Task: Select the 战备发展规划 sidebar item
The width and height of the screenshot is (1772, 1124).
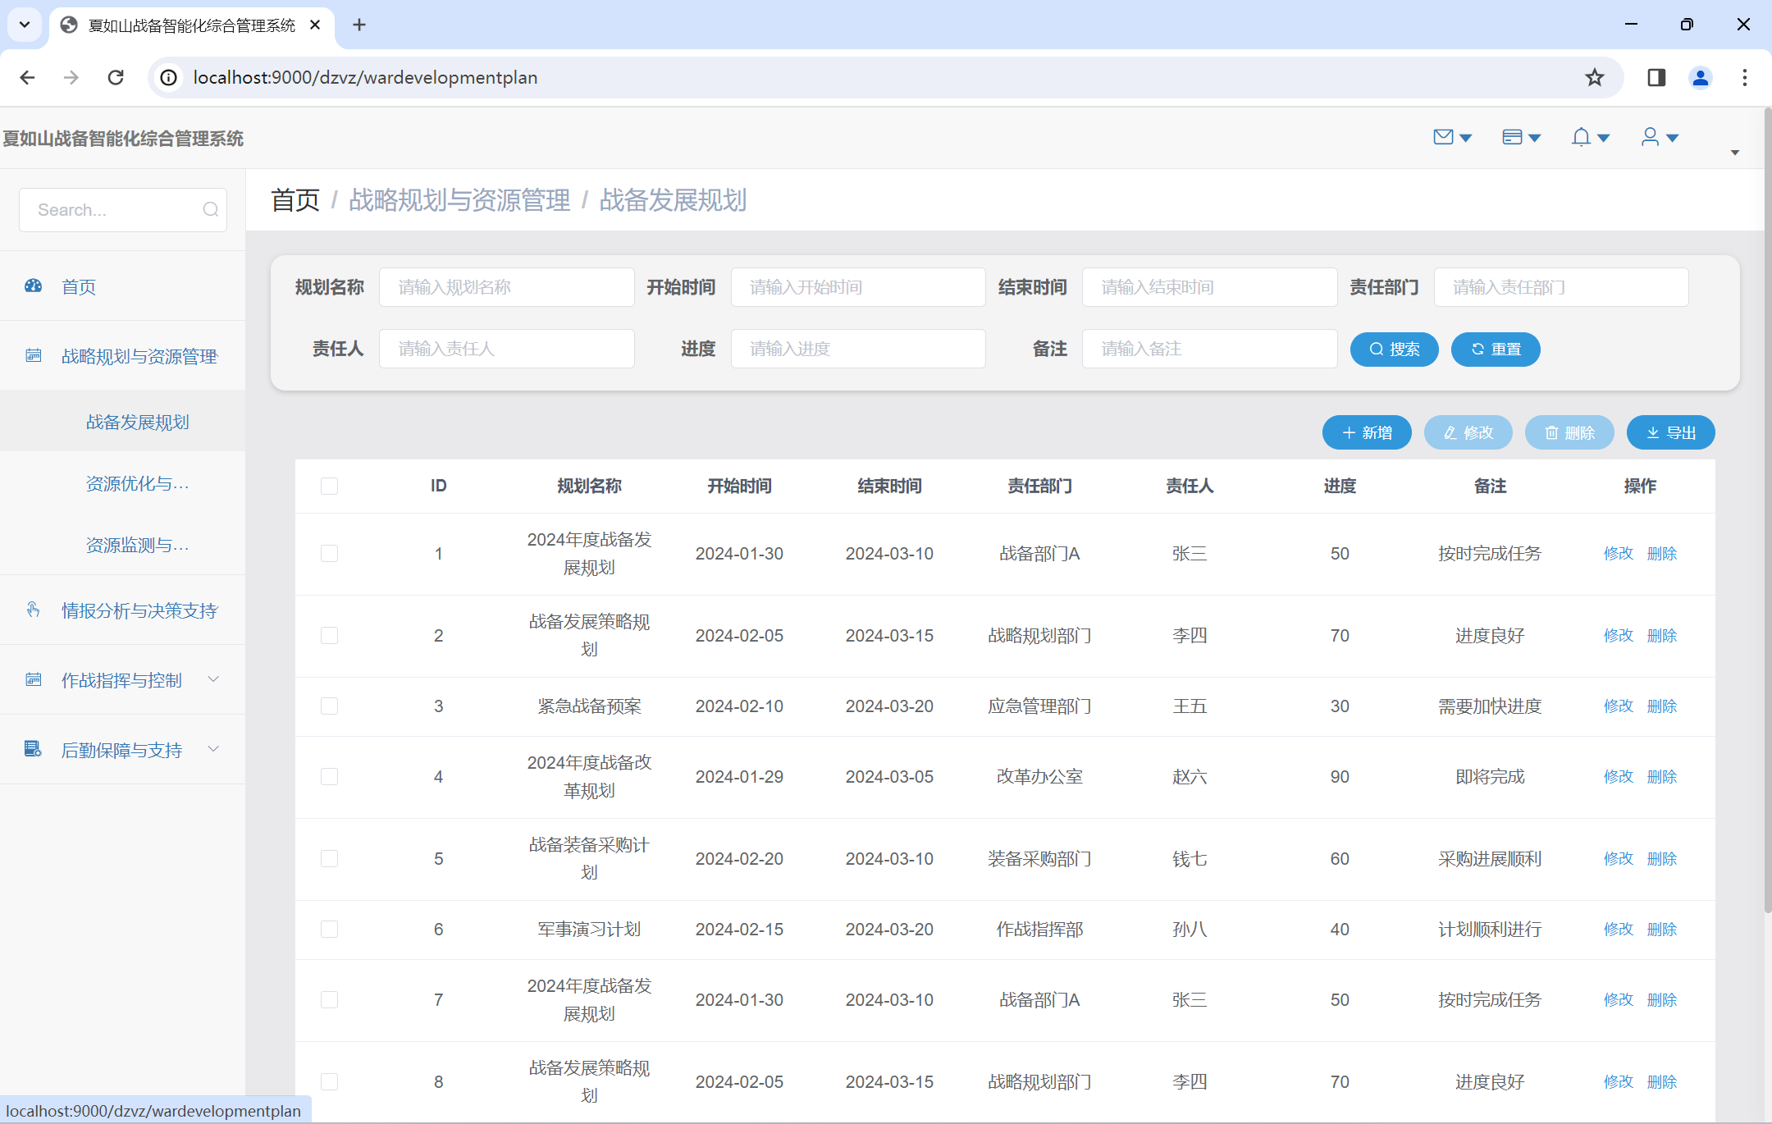Action: click(x=137, y=422)
